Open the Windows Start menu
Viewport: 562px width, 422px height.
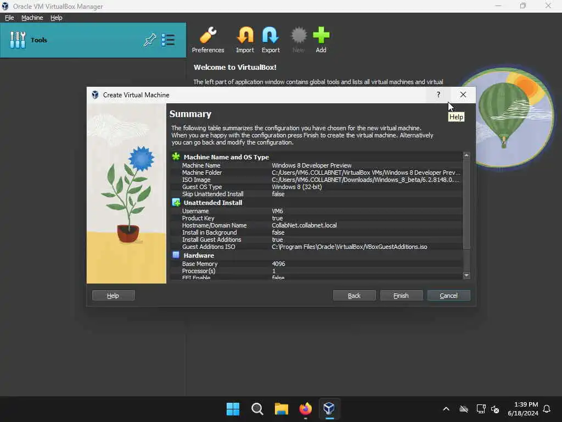(x=233, y=409)
